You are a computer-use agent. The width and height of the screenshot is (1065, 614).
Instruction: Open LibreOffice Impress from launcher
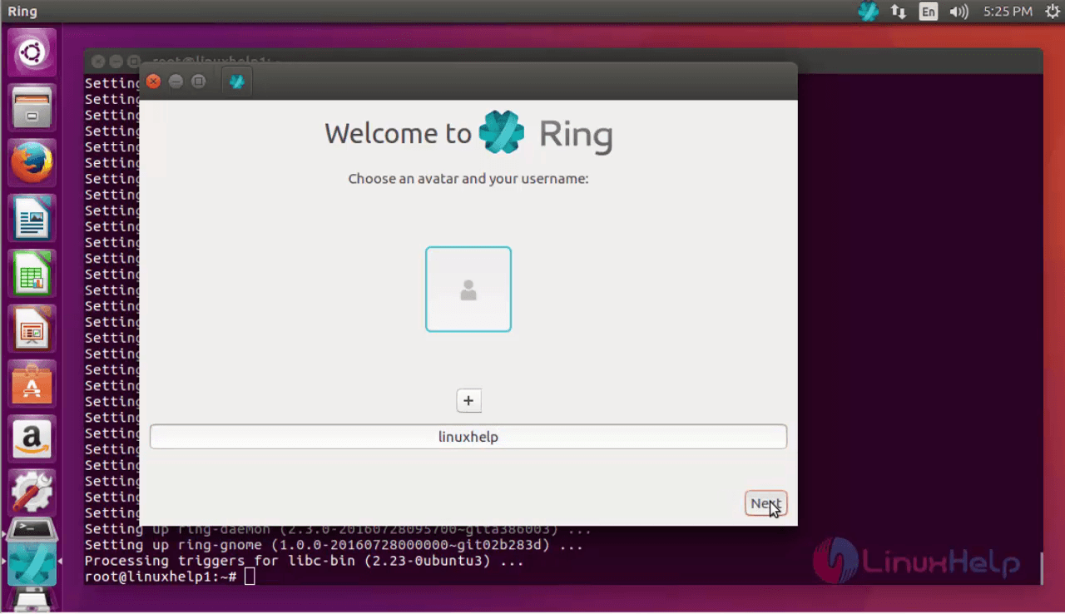pyautogui.click(x=32, y=329)
